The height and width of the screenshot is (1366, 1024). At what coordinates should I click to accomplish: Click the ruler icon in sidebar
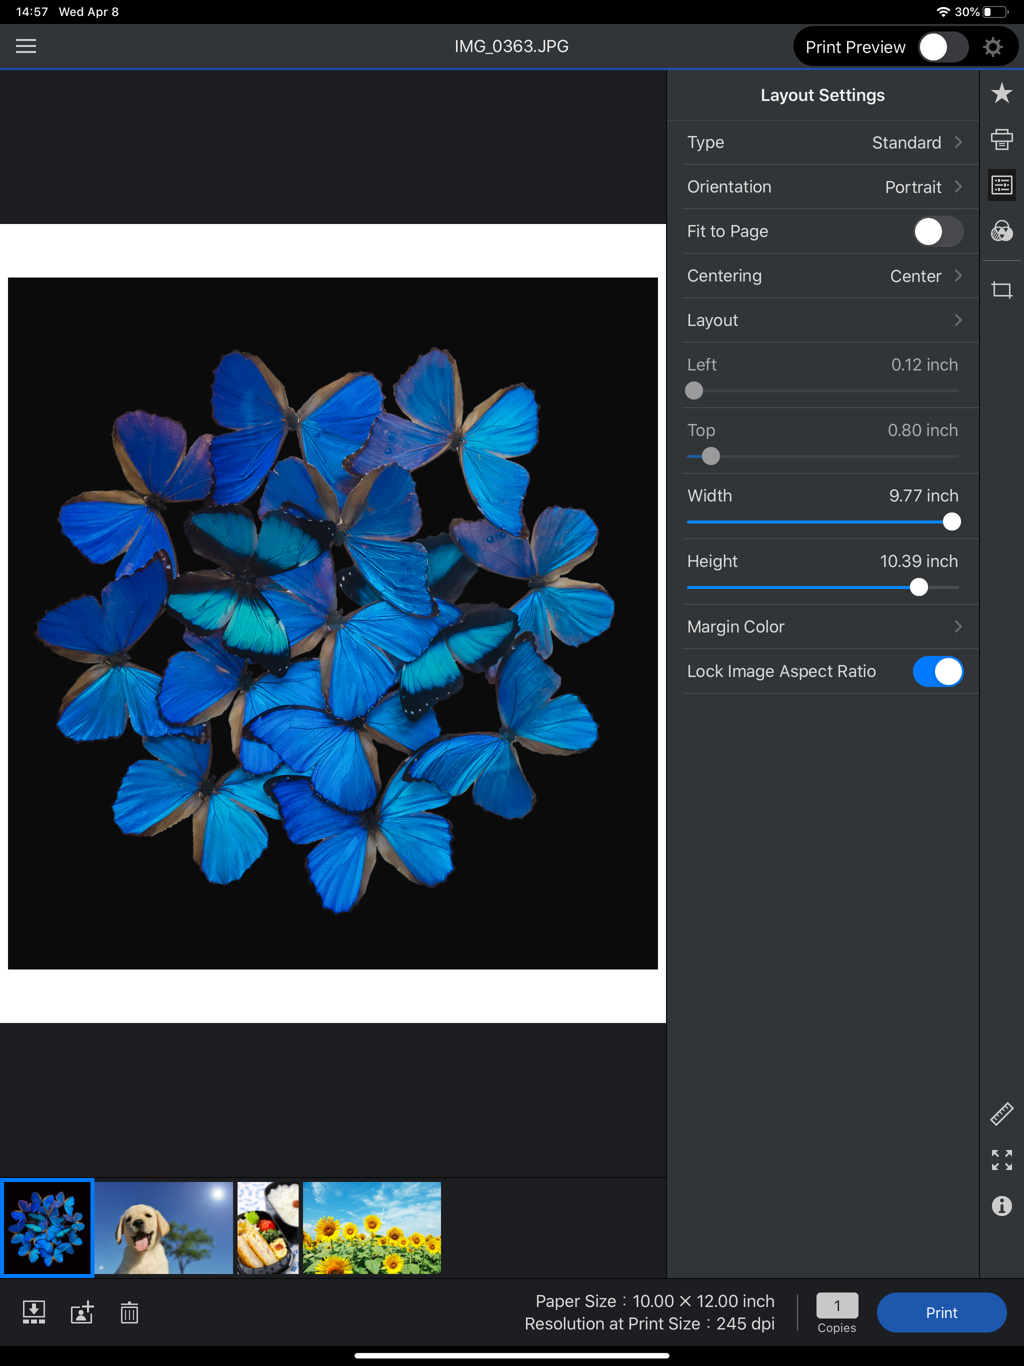pos(1001,1114)
